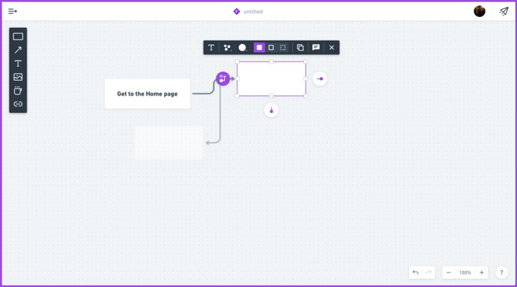Select the Link tool
Image resolution: width=517 pixels, height=287 pixels.
pos(18,104)
